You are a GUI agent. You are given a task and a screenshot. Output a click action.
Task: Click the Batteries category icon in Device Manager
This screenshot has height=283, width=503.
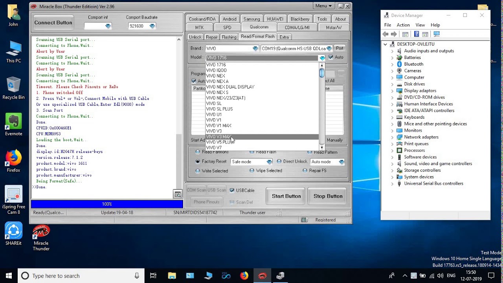tap(400, 57)
